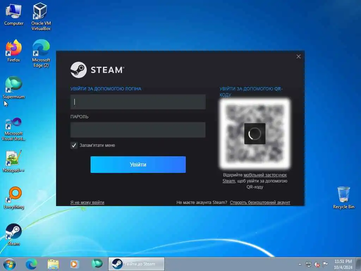Open the Recycle Bin

click(343, 198)
